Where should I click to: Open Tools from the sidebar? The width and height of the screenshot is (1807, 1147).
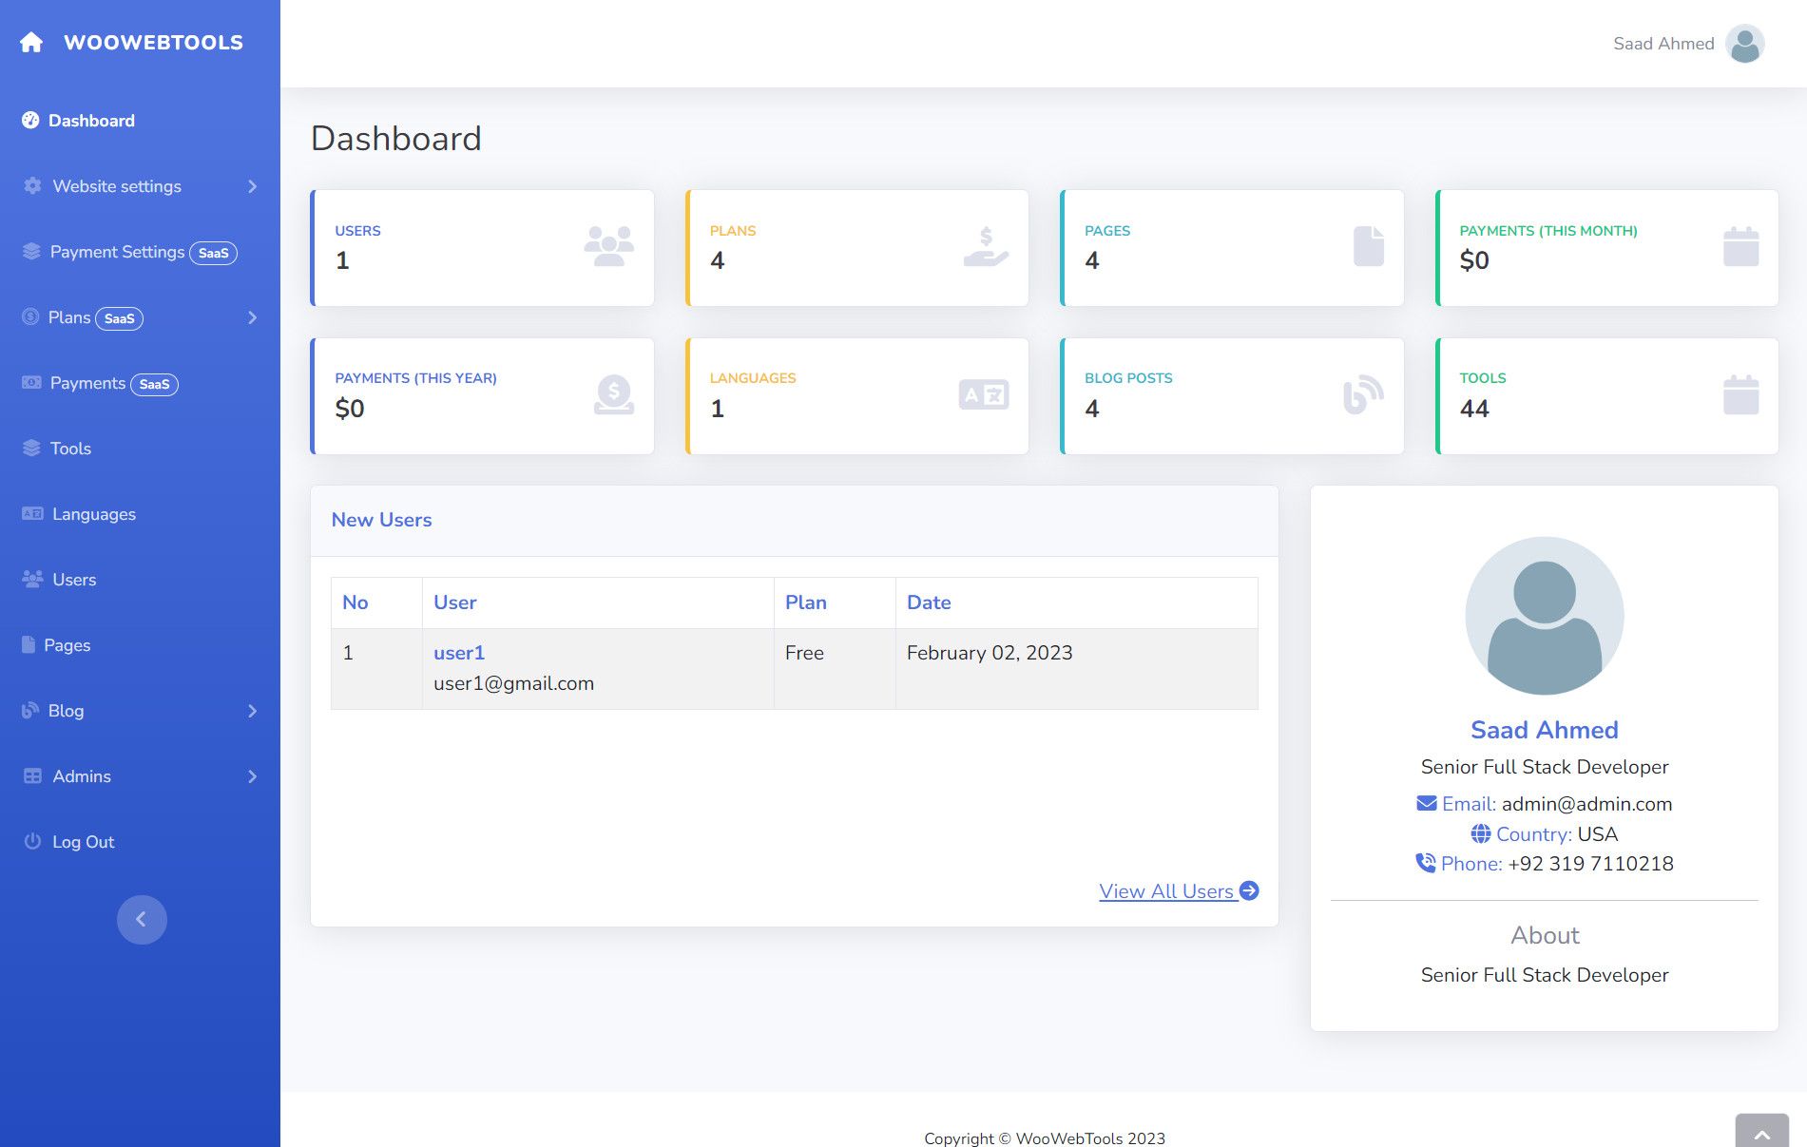pyautogui.click(x=70, y=449)
